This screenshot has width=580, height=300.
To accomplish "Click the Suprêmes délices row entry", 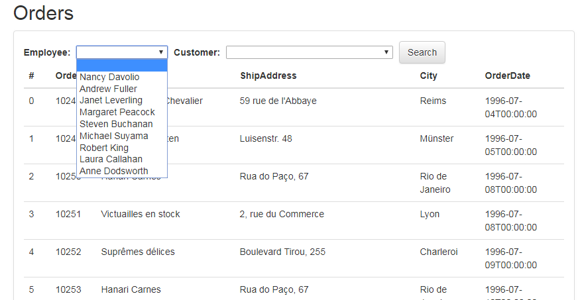I will tap(137, 252).
